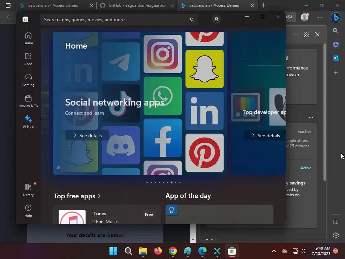Switch to first E2Guardian Access Denied tab
This screenshot has height=259, width=345.
[x=53, y=5]
